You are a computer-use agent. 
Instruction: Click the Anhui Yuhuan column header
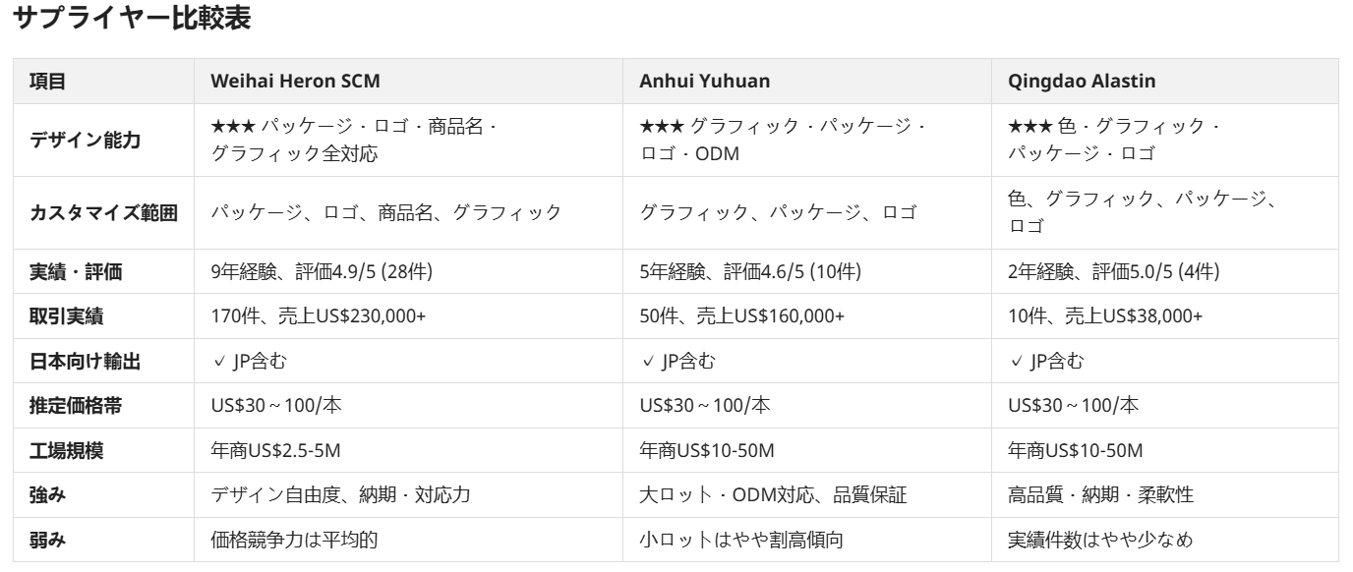click(x=704, y=82)
